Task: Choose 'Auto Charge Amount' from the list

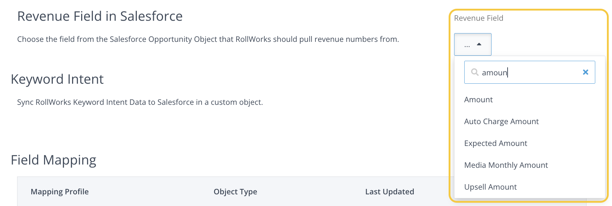Action: click(x=501, y=122)
